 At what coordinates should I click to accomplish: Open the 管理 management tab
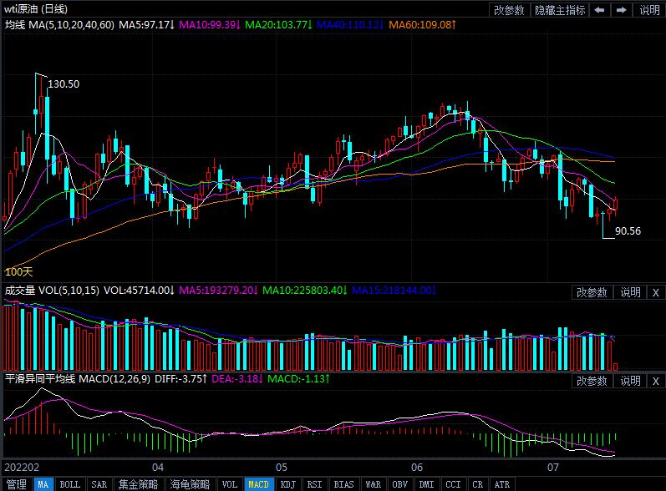(17, 484)
